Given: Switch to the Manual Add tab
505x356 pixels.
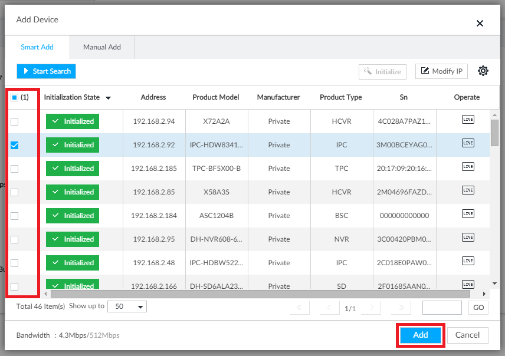Looking at the screenshot, I should point(102,47).
